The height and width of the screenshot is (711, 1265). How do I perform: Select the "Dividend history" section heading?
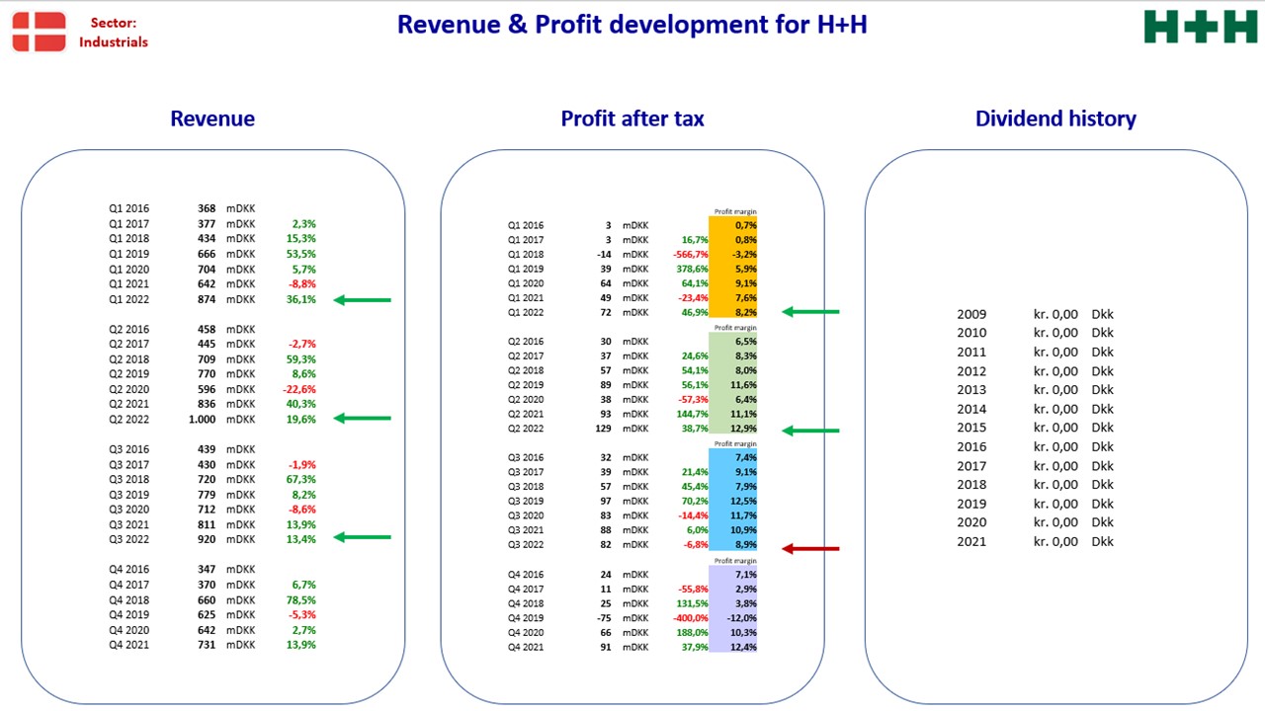[x=1055, y=118]
